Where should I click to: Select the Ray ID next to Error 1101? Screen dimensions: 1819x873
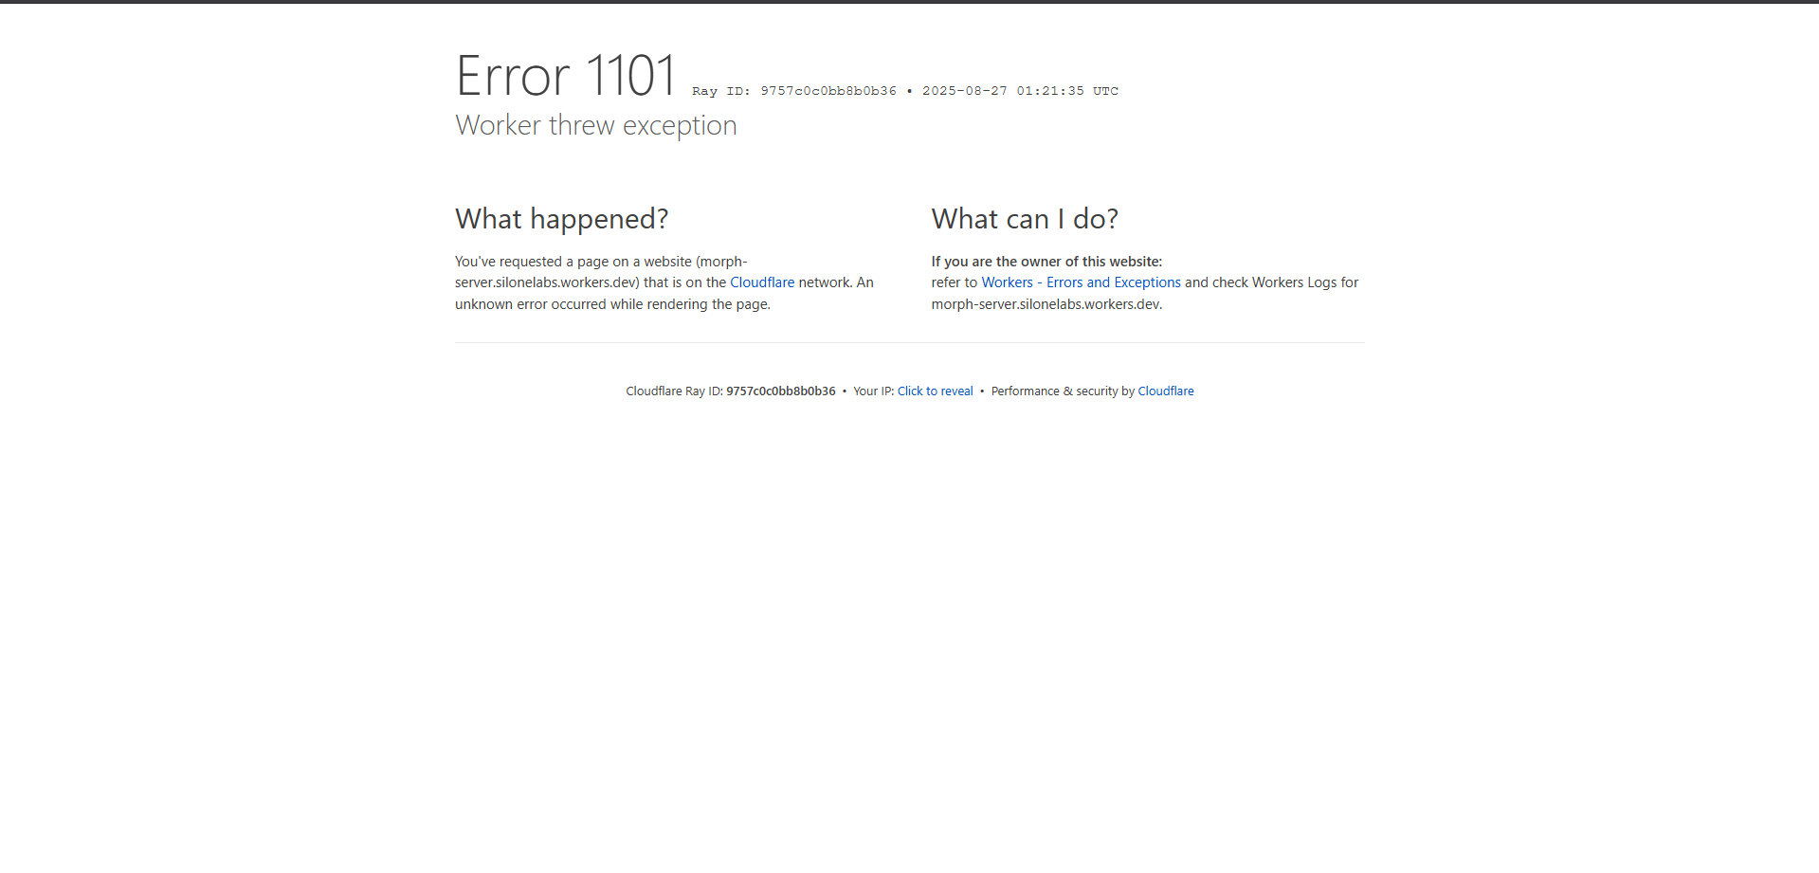[x=794, y=90]
